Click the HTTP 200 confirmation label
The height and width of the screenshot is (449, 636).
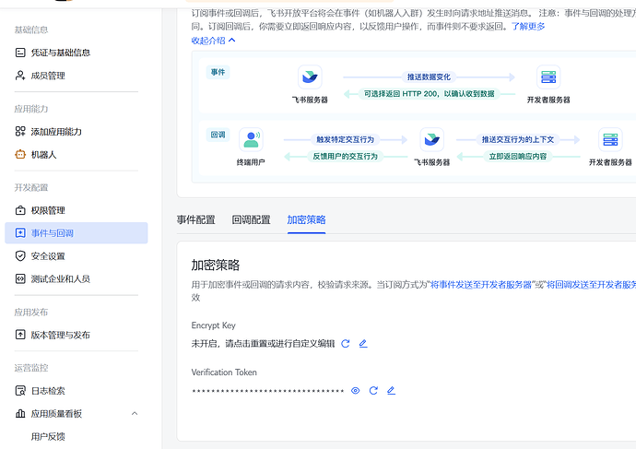click(x=430, y=94)
